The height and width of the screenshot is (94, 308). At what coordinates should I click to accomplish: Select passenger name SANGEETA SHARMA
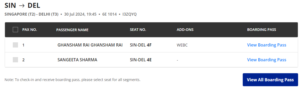78,60
